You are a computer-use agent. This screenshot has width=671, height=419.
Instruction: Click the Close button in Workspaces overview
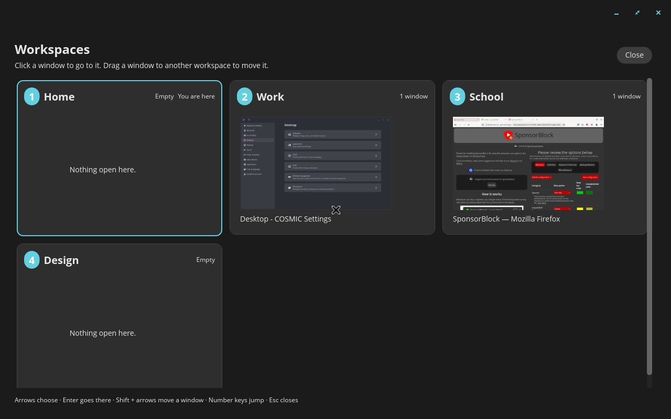(x=634, y=55)
